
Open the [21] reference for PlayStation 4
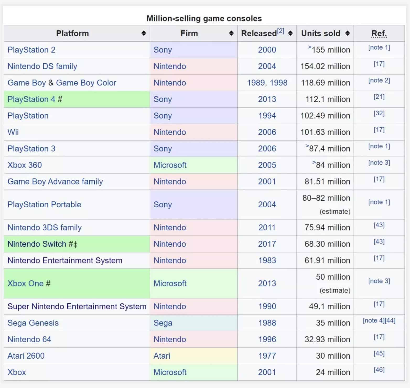click(x=379, y=97)
